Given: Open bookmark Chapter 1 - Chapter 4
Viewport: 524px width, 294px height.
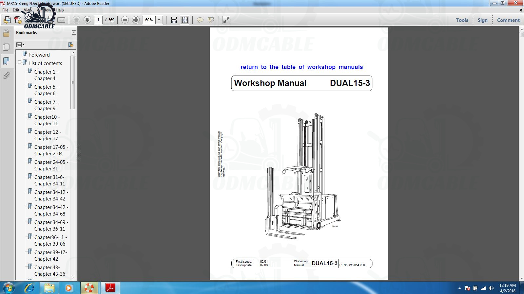Looking at the screenshot, I should [47, 75].
